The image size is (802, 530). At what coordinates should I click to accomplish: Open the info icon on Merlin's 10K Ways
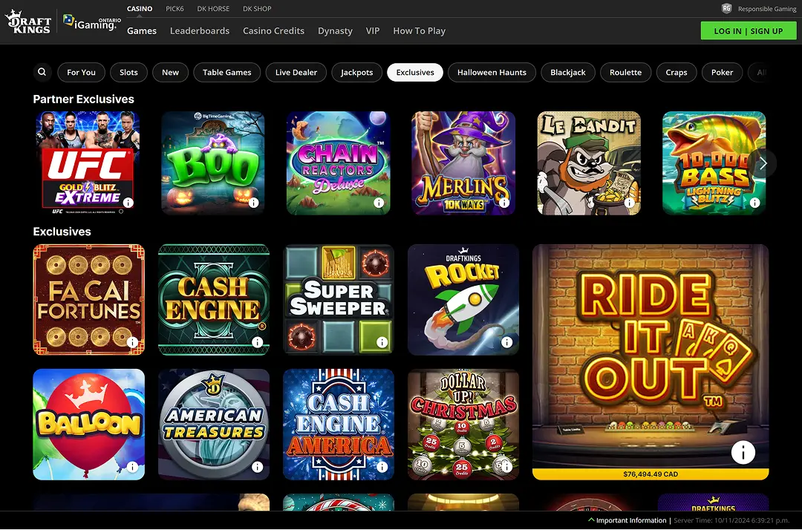(504, 203)
